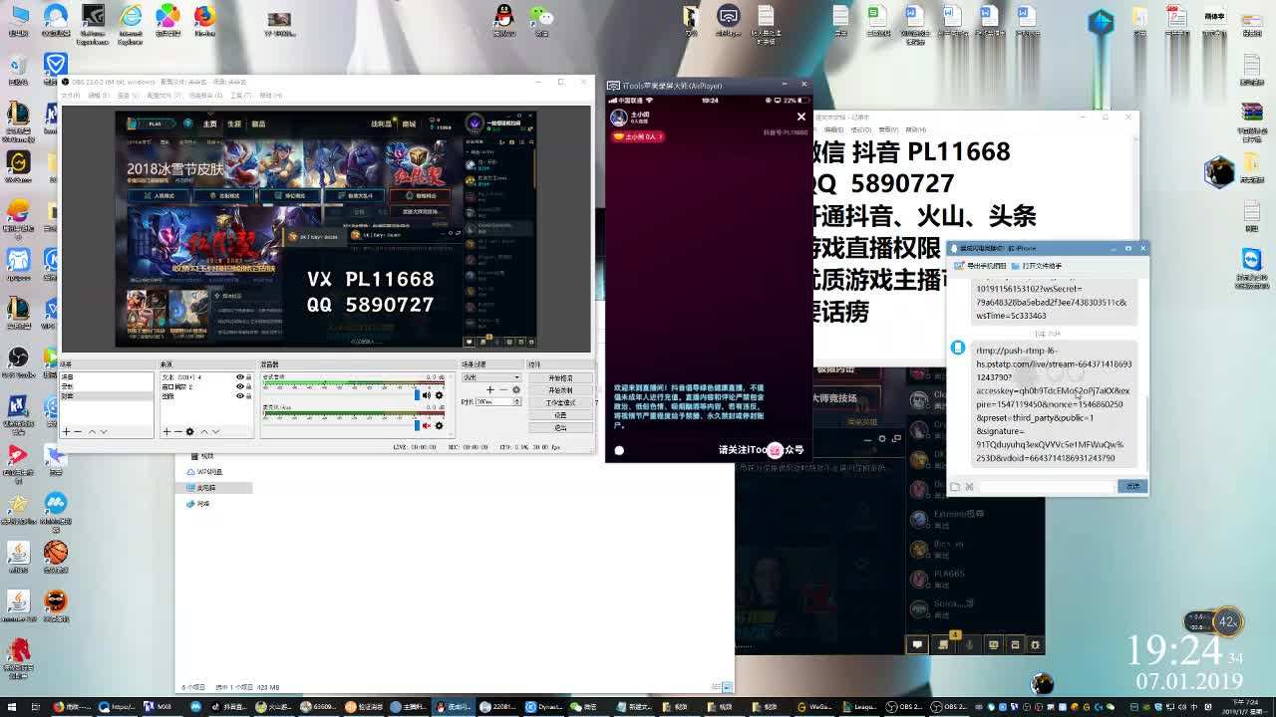
Task: Open transition properties gear
Action: (515, 389)
